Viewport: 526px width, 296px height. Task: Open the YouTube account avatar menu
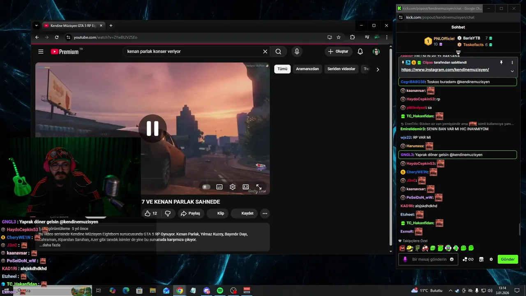click(x=376, y=51)
